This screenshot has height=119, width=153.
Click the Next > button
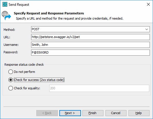click(x=70, y=113)
